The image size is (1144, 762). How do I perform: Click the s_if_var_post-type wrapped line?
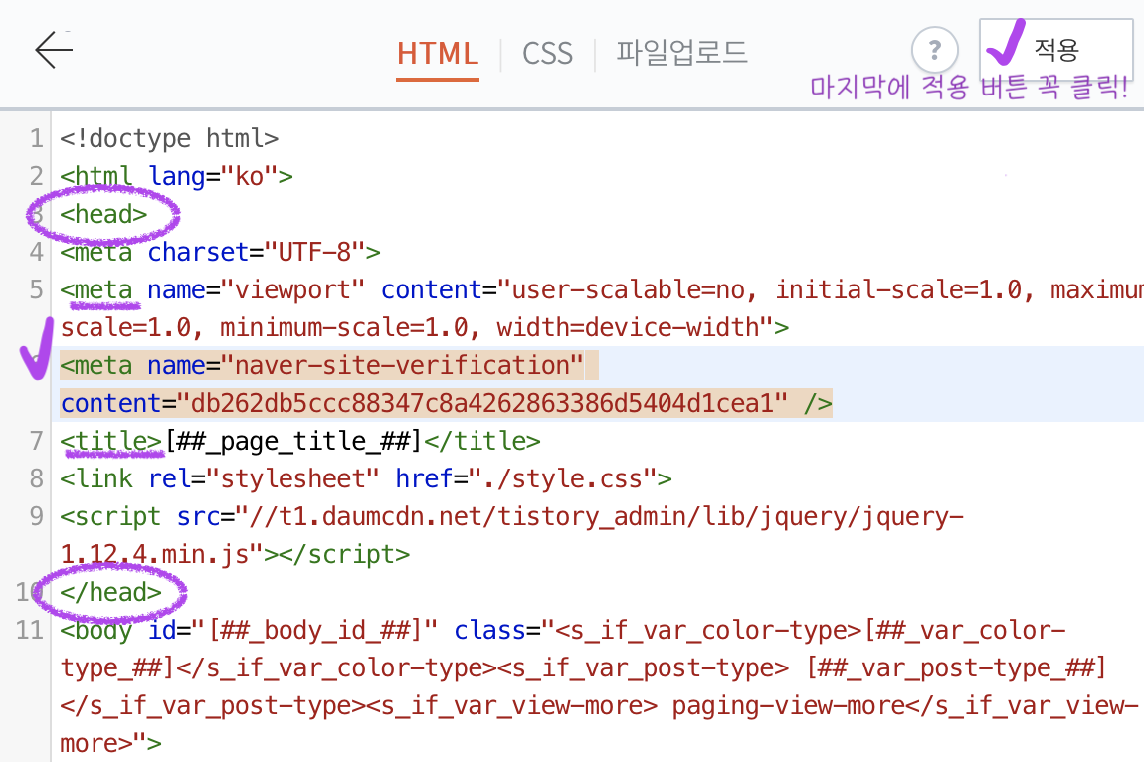[583, 667]
